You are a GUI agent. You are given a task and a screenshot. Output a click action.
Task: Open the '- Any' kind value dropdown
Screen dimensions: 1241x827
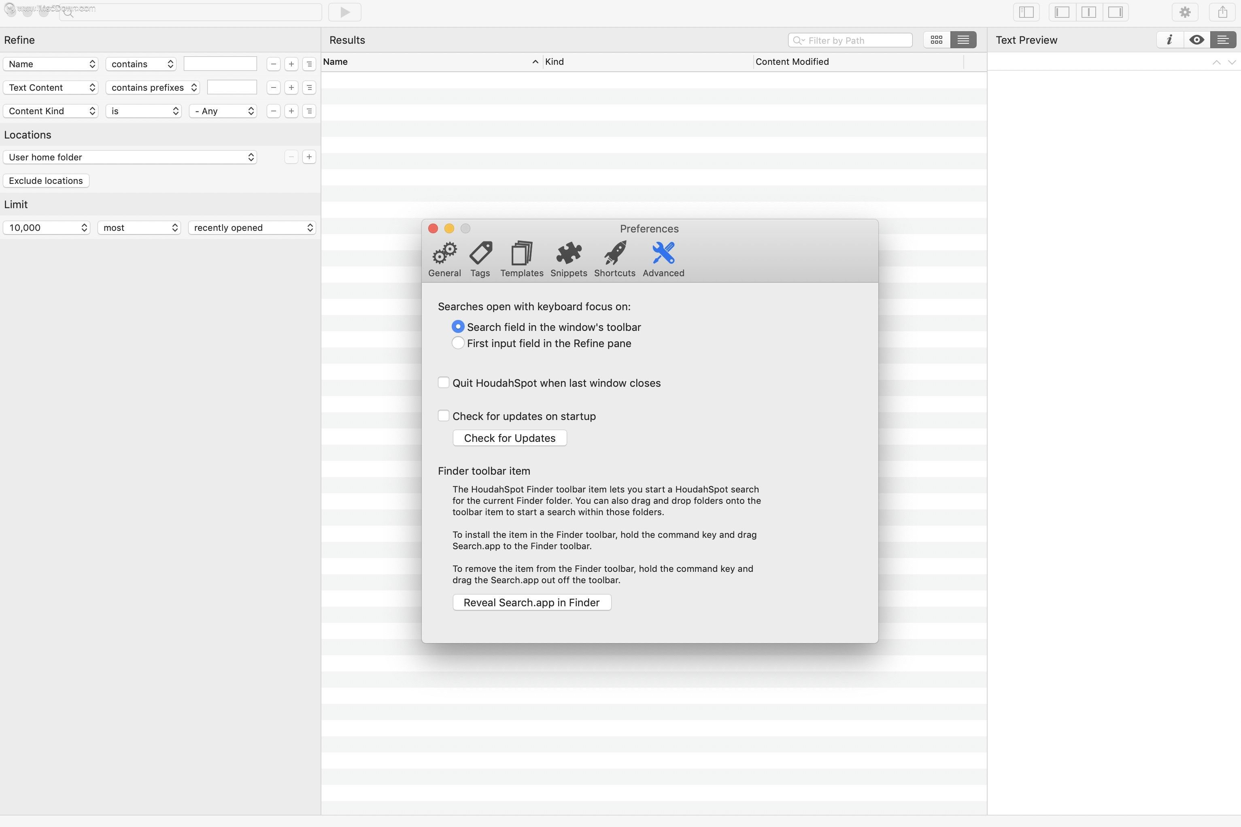pyautogui.click(x=223, y=111)
